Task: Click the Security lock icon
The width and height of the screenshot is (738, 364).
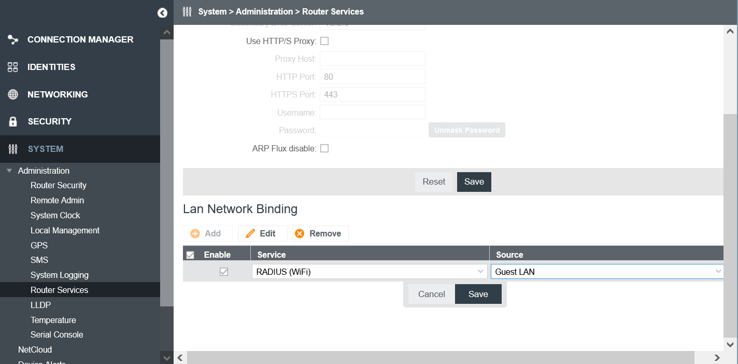Action: 13,122
